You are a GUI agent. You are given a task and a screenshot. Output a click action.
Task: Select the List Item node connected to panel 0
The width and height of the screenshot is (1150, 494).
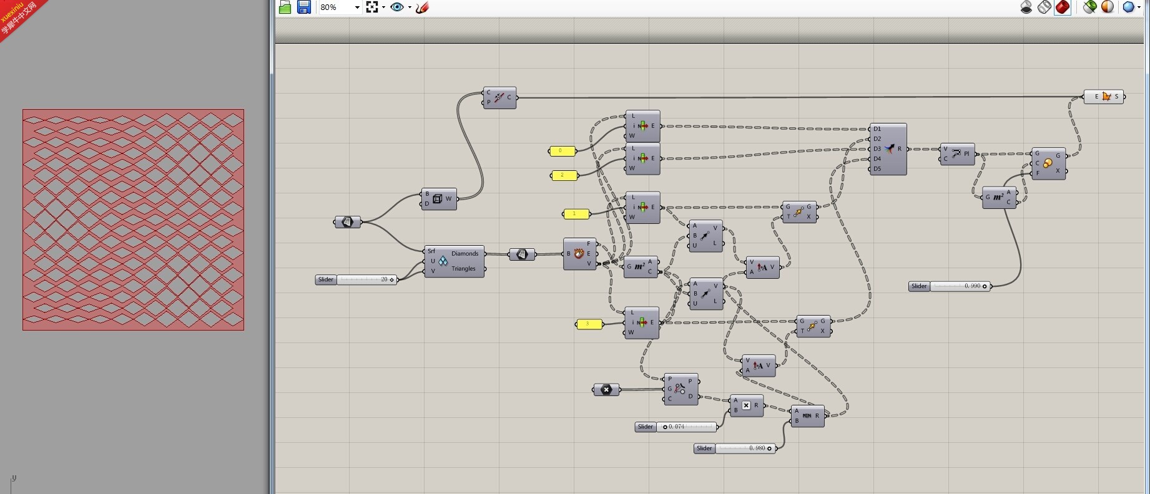coord(642,126)
